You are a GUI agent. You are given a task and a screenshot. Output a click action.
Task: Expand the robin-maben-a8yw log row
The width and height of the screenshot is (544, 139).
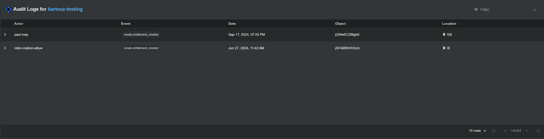click(5, 48)
